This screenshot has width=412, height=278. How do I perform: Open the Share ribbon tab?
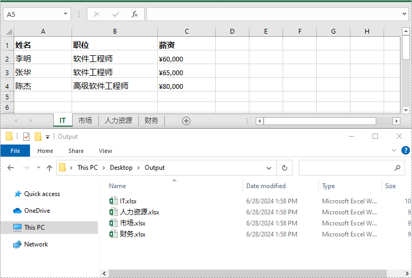click(x=76, y=151)
